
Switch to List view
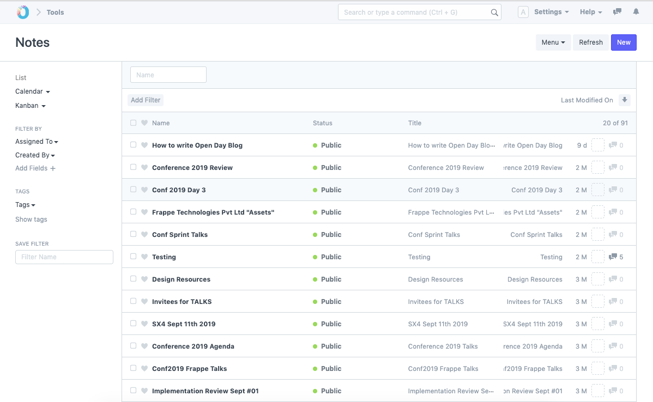click(x=21, y=78)
